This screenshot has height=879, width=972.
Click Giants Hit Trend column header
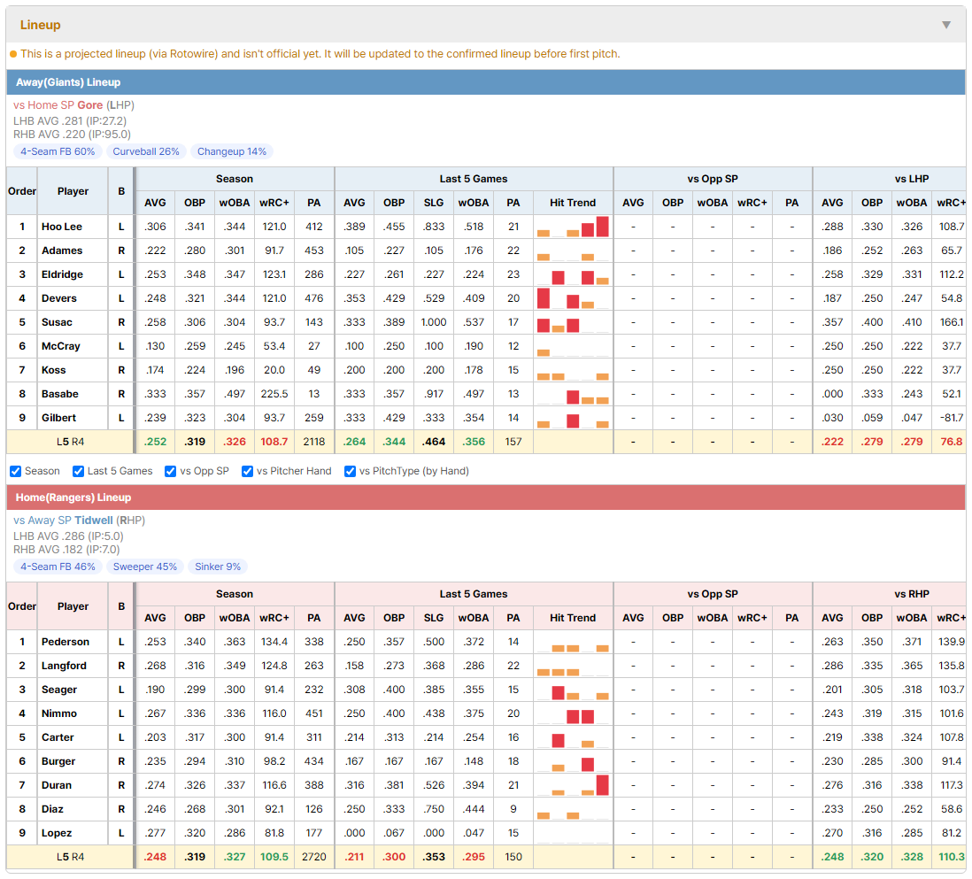pos(573,203)
